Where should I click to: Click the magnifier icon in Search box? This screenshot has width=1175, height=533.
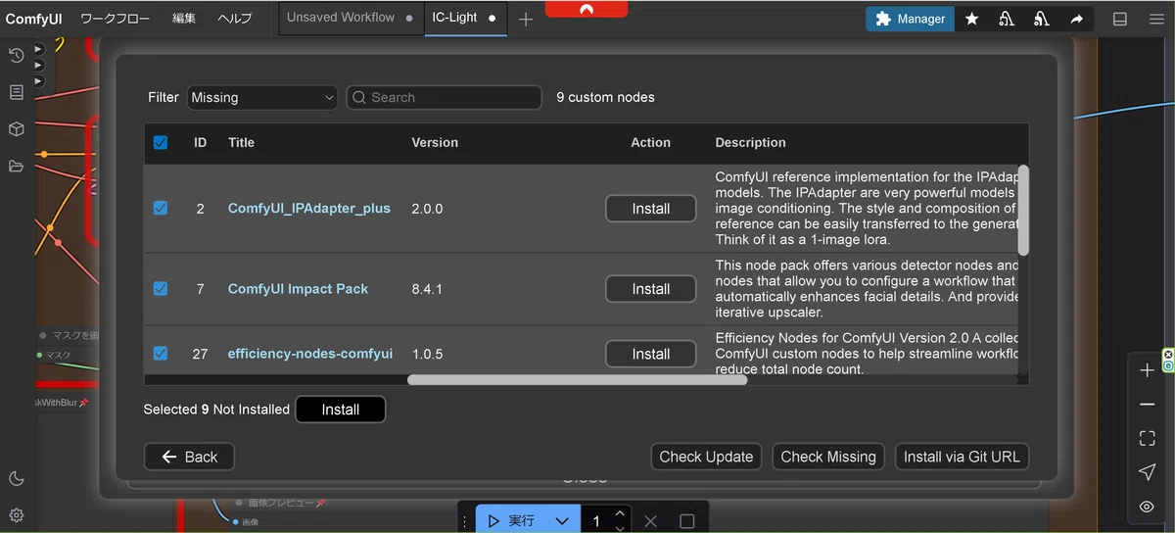point(359,97)
